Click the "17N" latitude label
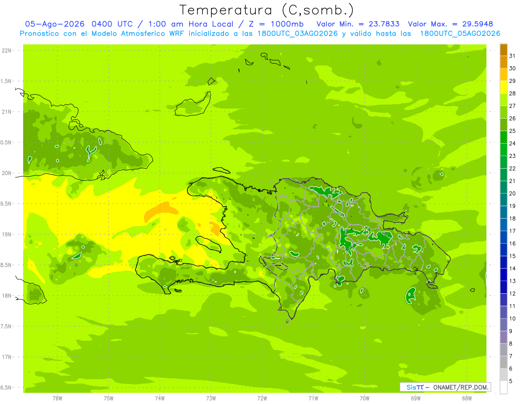 click(7, 357)
